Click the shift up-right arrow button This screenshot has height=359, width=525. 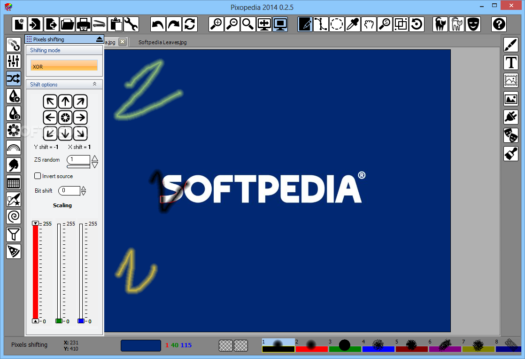pos(80,101)
